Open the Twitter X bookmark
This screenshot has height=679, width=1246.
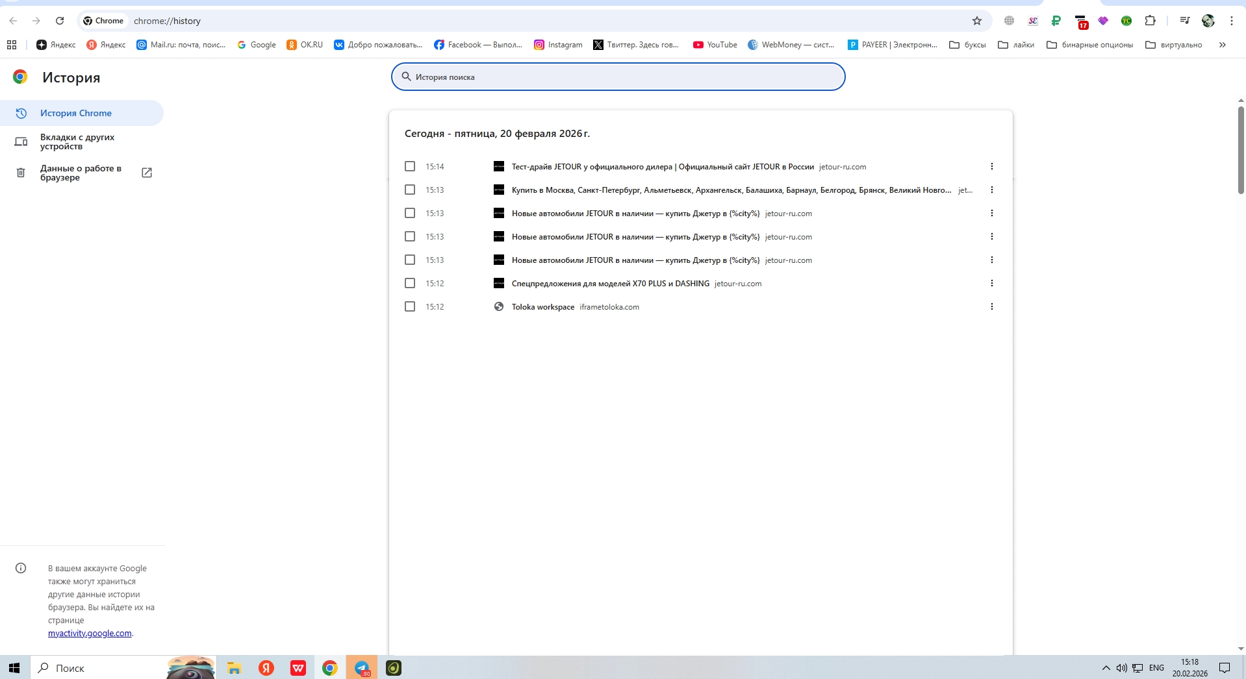point(636,45)
